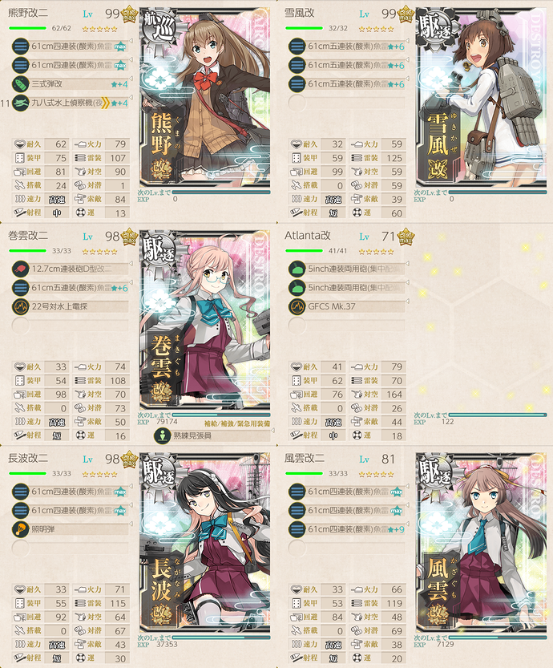553x668 pixels.
Task: Click the Type 22 surface radar icon
Action: point(20,306)
